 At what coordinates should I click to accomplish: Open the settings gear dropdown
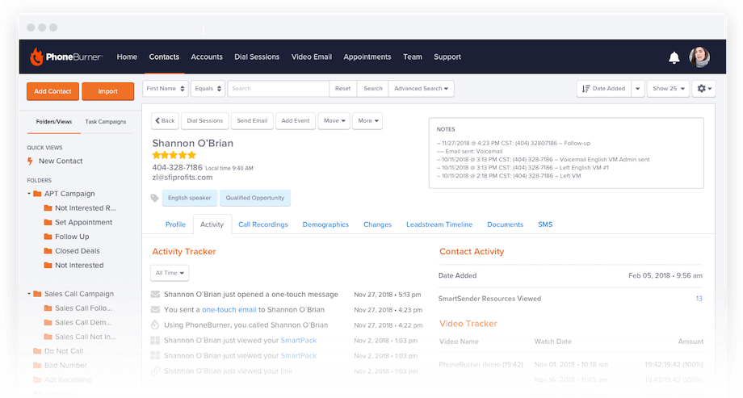[703, 89]
